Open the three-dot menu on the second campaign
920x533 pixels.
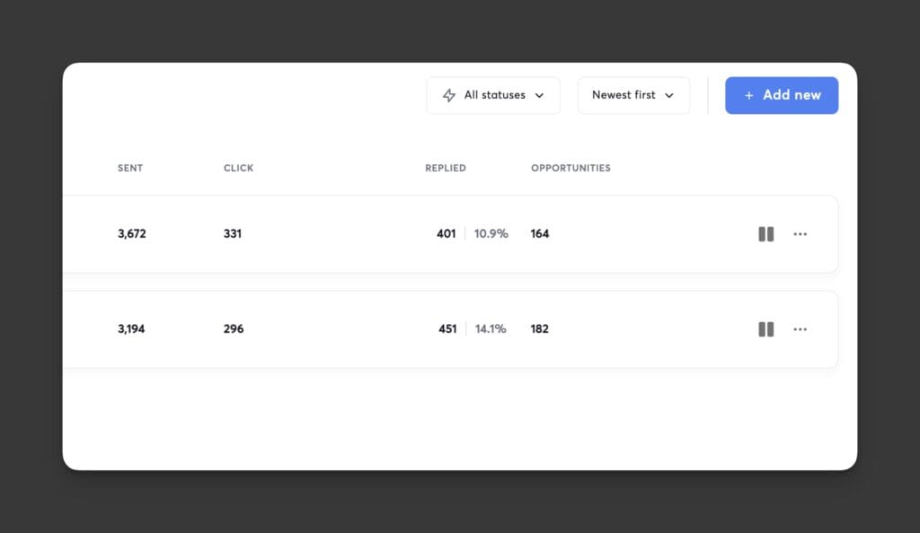(x=801, y=329)
